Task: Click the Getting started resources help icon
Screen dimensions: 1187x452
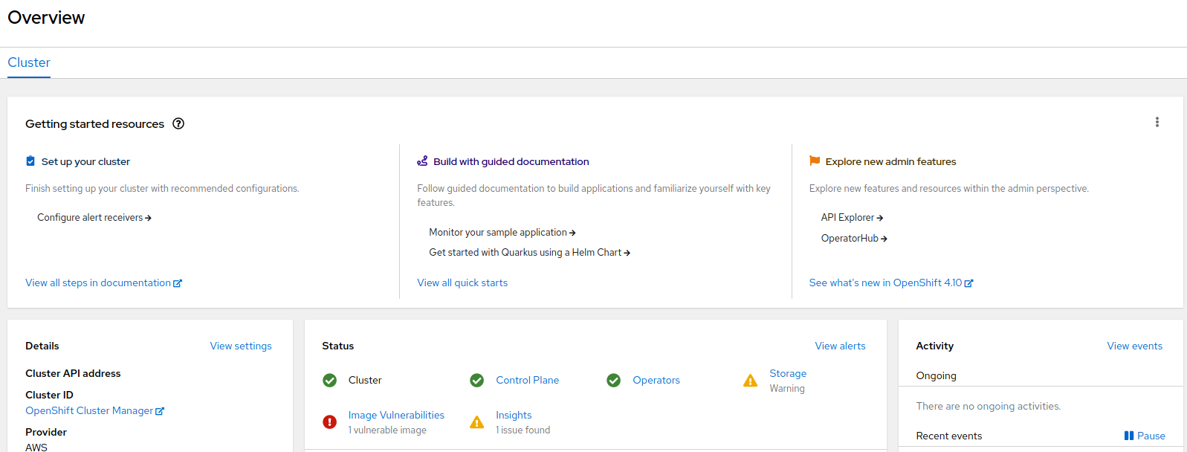Action: (x=178, y=124)
